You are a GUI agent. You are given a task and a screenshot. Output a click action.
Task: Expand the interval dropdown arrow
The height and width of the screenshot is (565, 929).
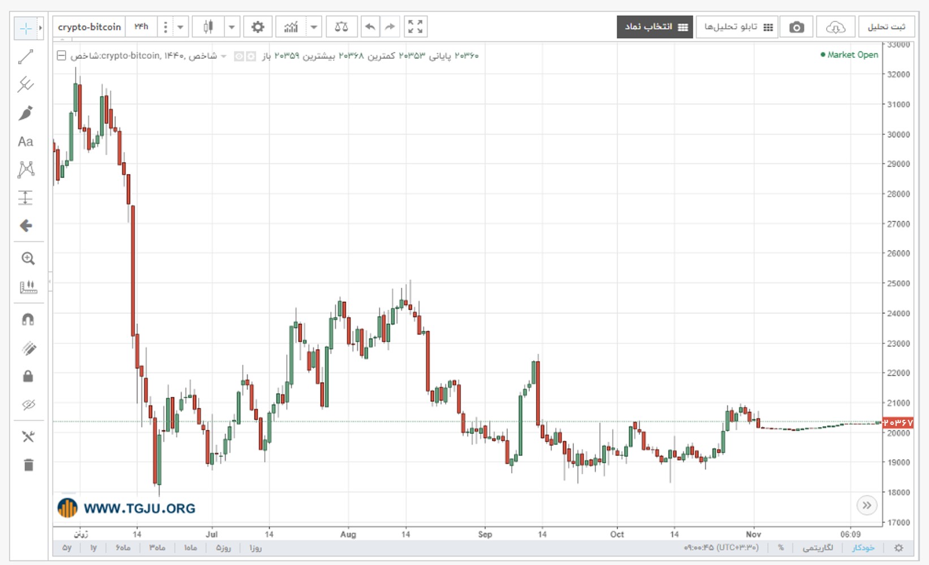point(180,27)
